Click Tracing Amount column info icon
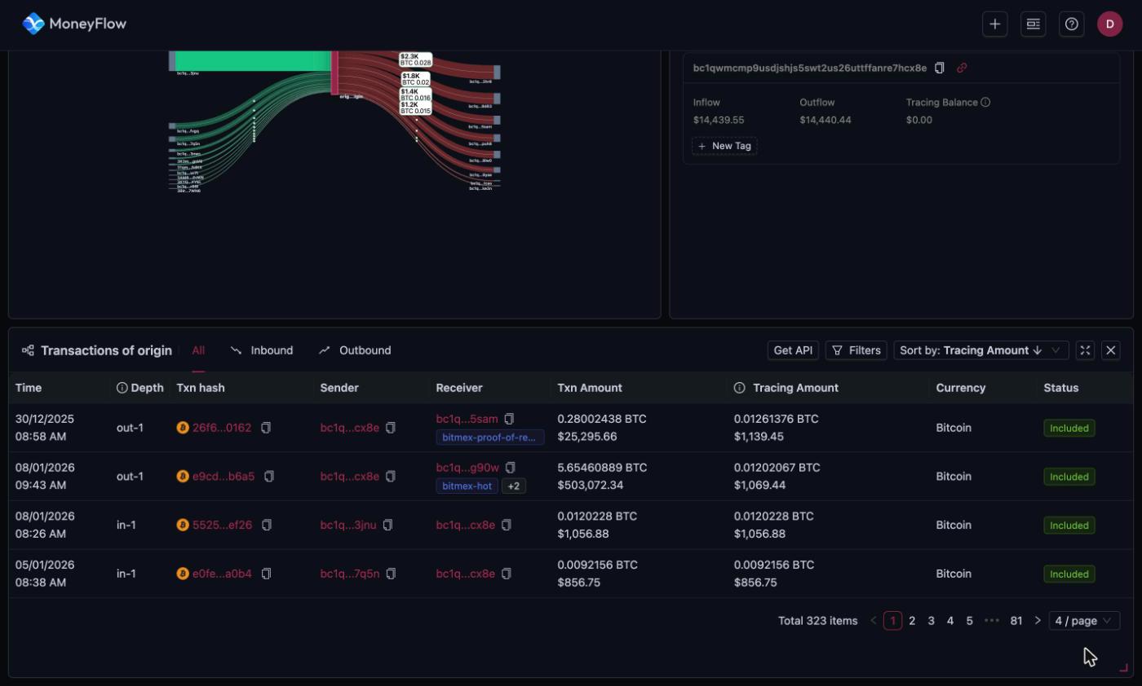This screenshot has width=1142, height=686. pos(739,388)
